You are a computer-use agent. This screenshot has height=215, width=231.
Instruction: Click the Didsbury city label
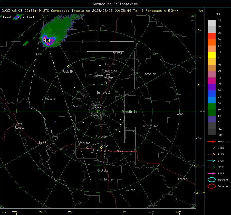tap(97, 115)
